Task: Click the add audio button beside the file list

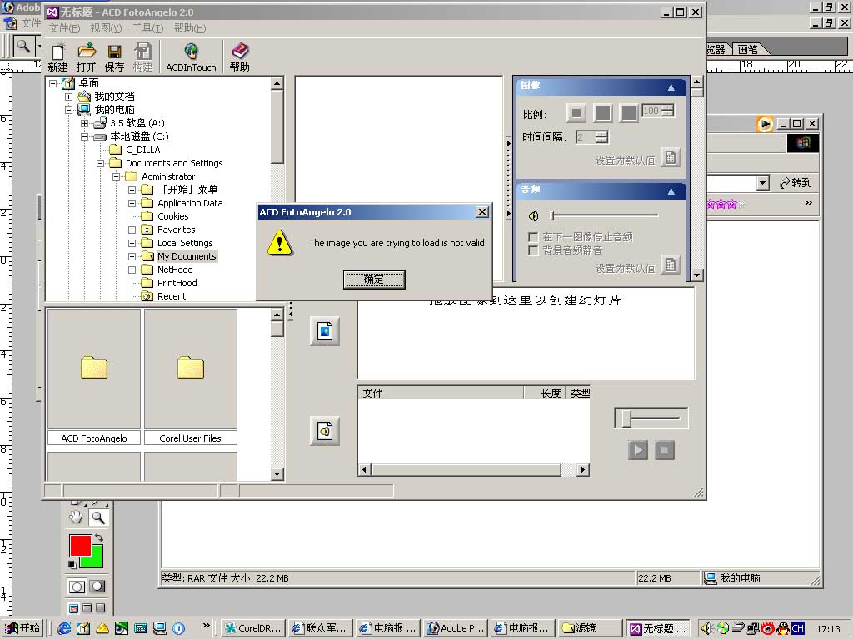Action: pos(325,431)
